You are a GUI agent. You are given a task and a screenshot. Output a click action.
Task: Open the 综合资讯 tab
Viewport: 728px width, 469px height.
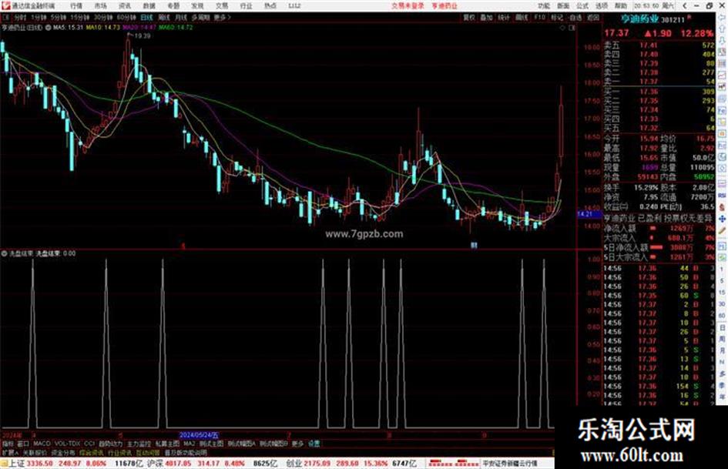point(92,452)
